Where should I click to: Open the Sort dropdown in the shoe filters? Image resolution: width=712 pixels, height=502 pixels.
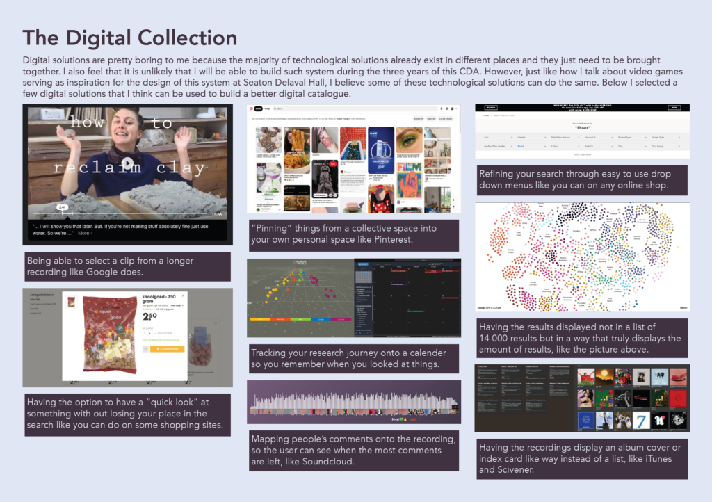498,137
